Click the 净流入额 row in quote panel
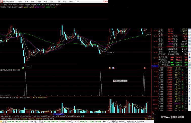Screen dimensions: 191x123 173,57
